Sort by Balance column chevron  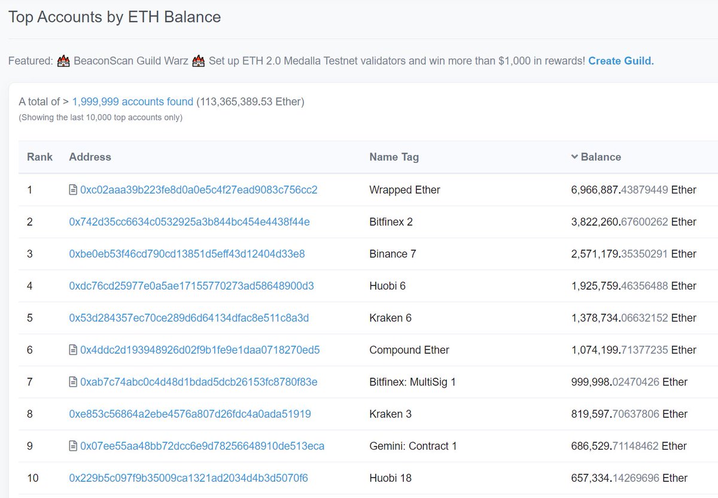pyautogui.click(x=575, y=157)
